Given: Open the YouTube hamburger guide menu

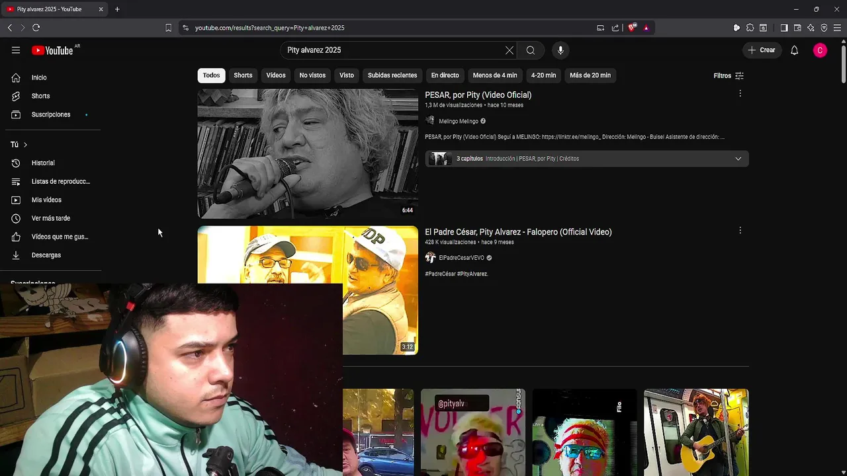Looking at the screenshot, I should tap(16, 50).
